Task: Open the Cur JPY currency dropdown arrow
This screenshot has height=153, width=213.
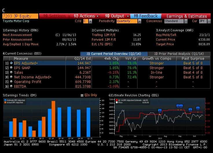Action: tap(209, 21)
